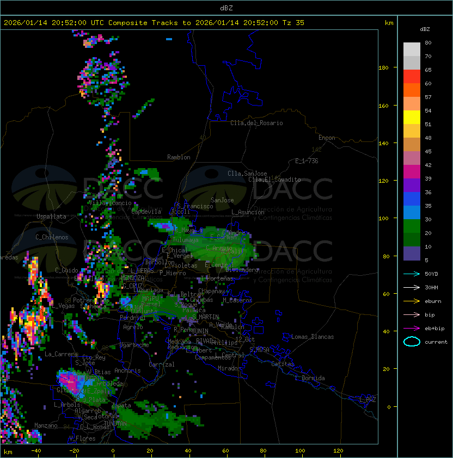Screen dimensions: 453x458
Task: Click the magenta eb+bip arrow in legend
Action: pyautogui.click(x=412, y=329)
